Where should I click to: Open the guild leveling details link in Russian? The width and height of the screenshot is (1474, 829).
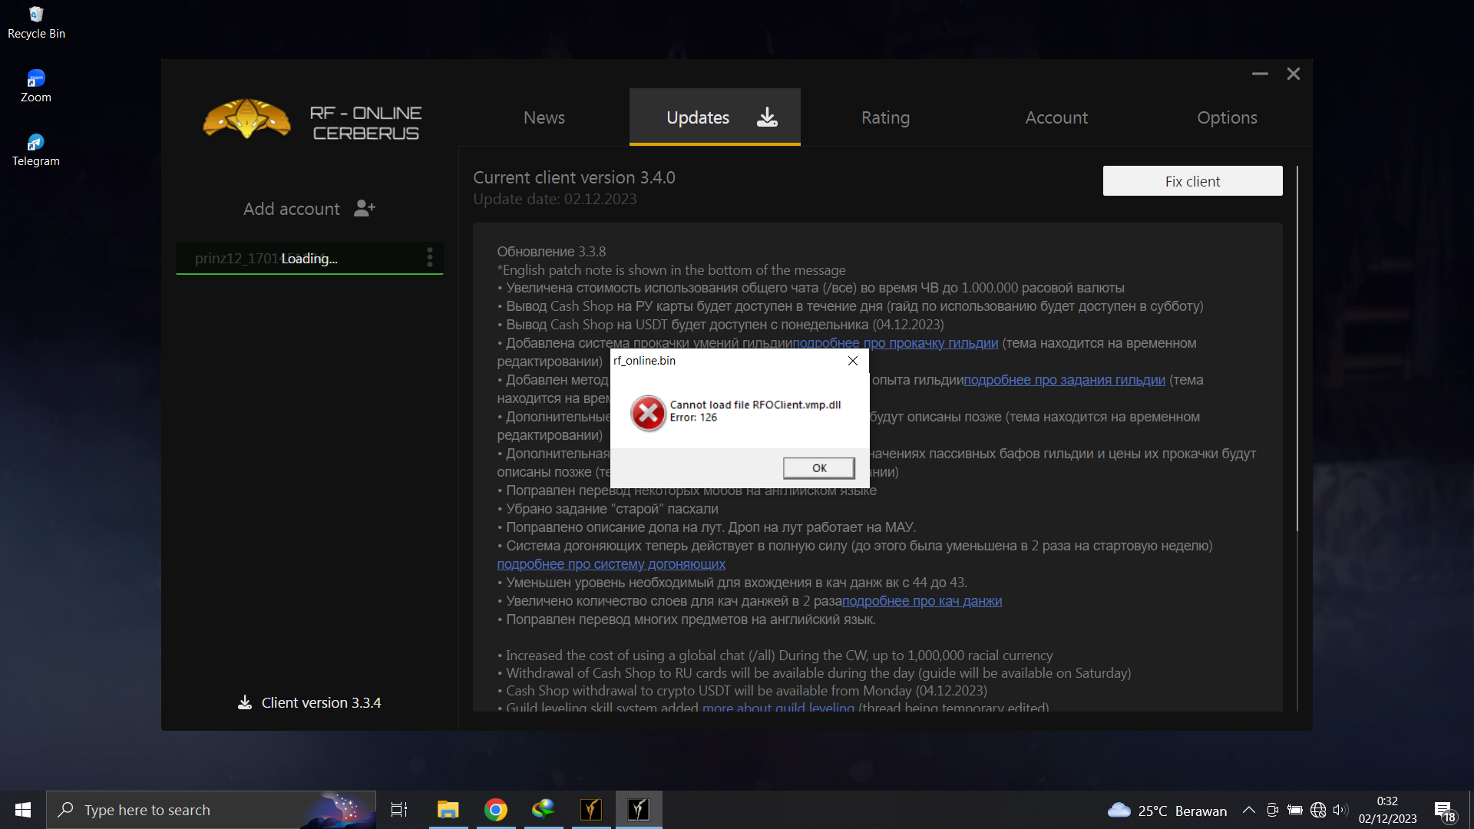click(x=895, y=343)
